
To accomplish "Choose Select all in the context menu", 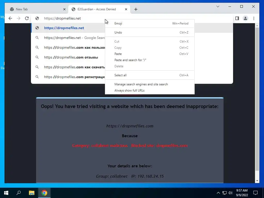I will [x=150, y=75].
